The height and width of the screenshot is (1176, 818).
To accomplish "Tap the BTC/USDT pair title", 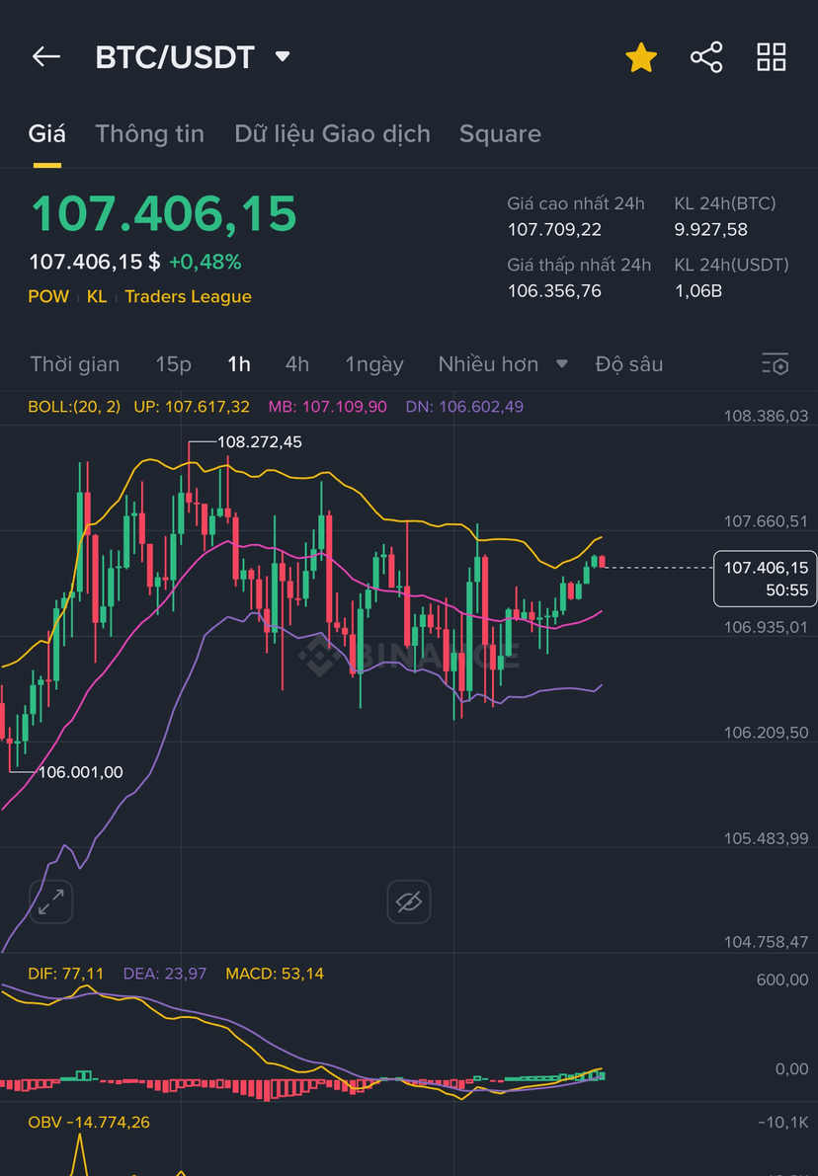I will tap(175, 57).
